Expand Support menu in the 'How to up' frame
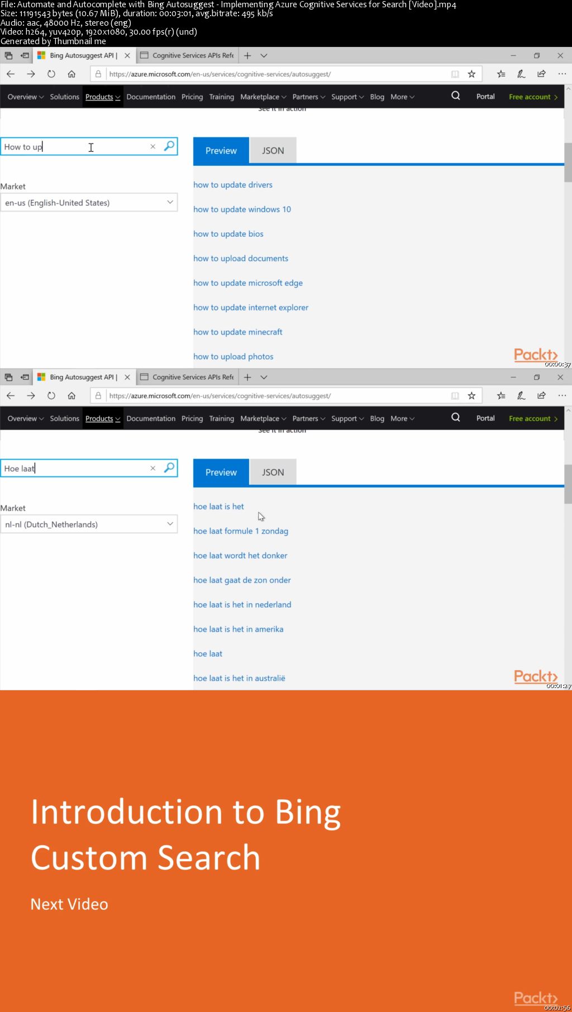Screen dimensions: 572x1012 (347, 97)
